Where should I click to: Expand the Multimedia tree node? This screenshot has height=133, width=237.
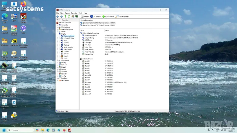click(x=57, y=61)
